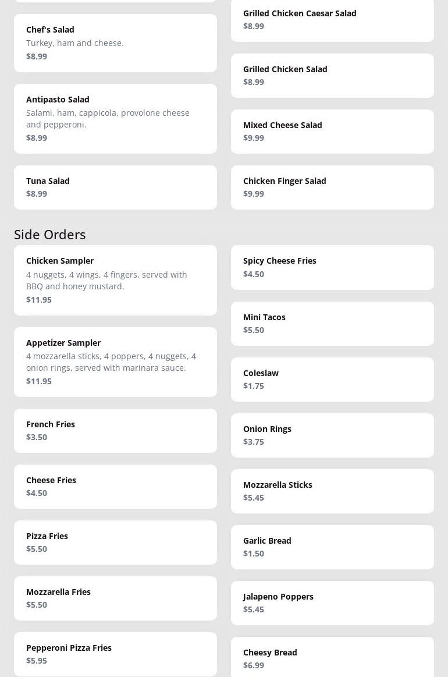
Task: Choose Tuna Salad for $8.99
Action: (115, 187)
